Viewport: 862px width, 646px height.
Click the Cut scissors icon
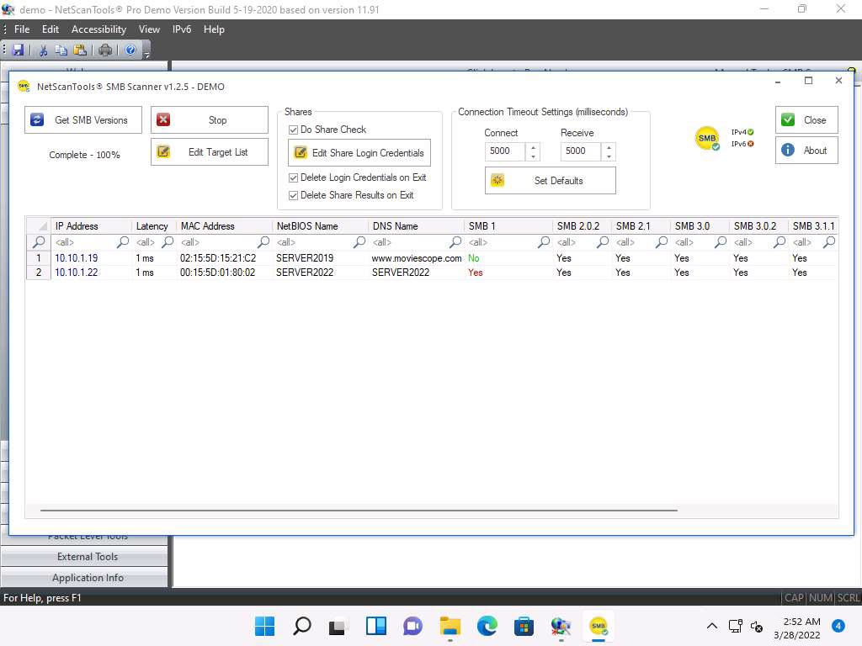click(44, 50)
